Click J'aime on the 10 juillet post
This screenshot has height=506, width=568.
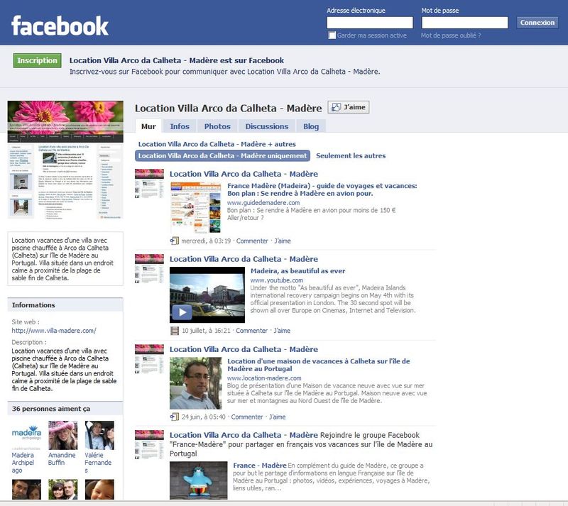point(282,331)
